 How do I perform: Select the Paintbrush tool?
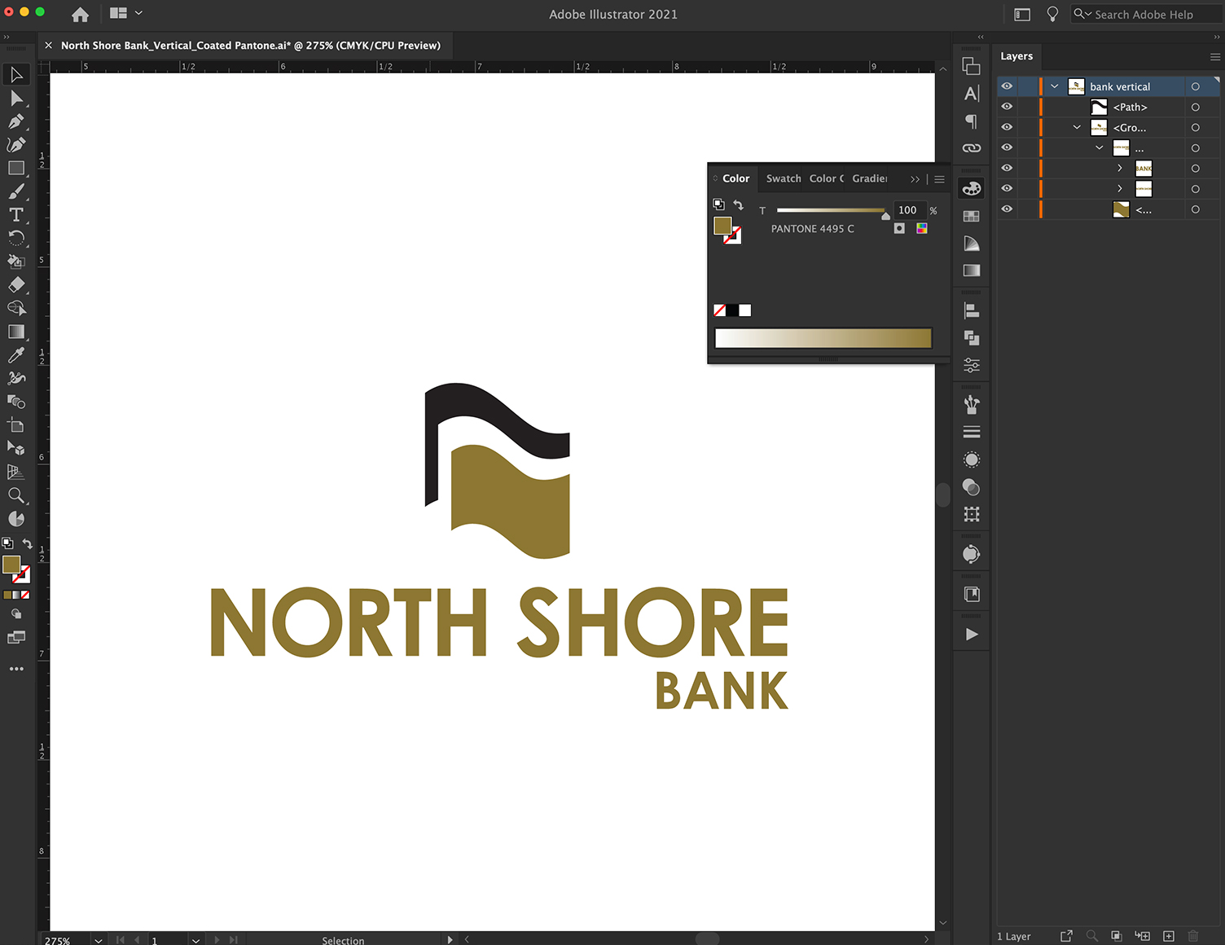(x=16, y=191)
